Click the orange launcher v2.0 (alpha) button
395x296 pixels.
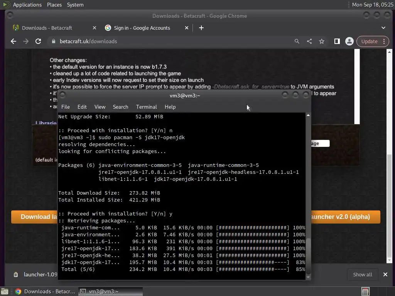[x=346, y=217]
